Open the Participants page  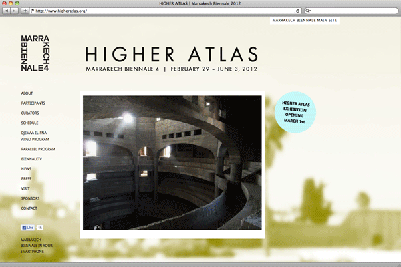tap(33, 103)
